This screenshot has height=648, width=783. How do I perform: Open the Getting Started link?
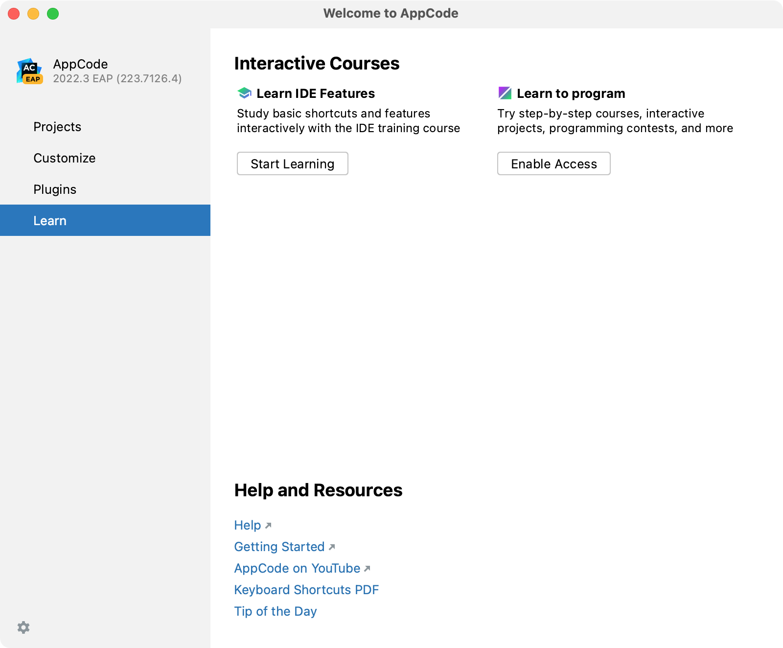(x=279, y=547)
